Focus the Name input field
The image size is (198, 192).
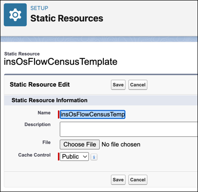pyautogui.click(x=92, y=114)
